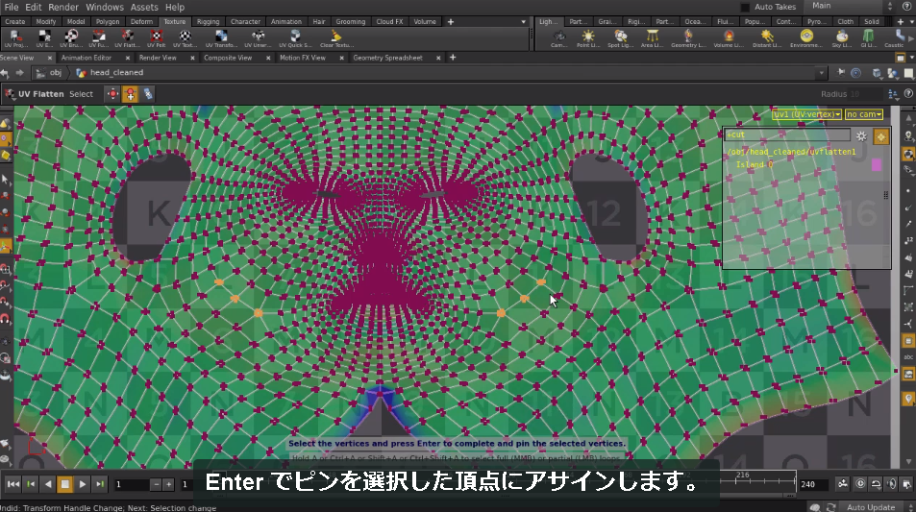Screen dimensions: 916x512
Task: Open the left shelf set options arrow
Action: (523, 21)
